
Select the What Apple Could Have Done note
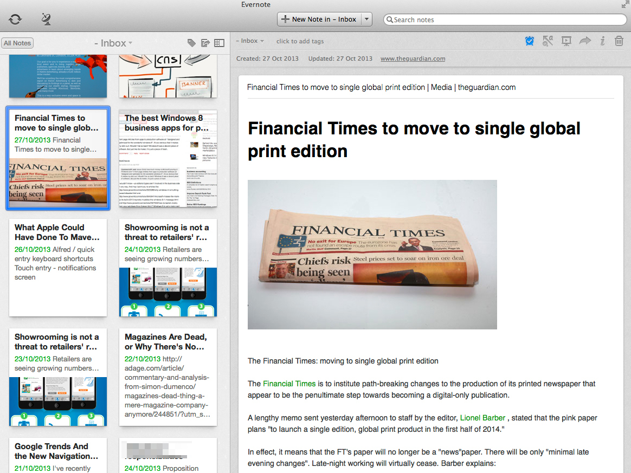pyautogui.click(x=58, y=268)
